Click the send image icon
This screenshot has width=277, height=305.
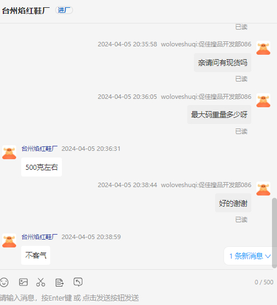point(23,282)
